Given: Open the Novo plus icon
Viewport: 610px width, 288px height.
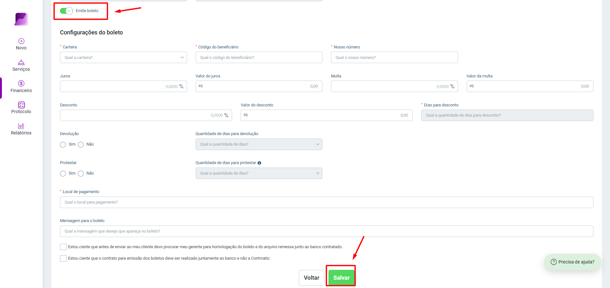Looking at the screenshot, I should pos(21,41).
